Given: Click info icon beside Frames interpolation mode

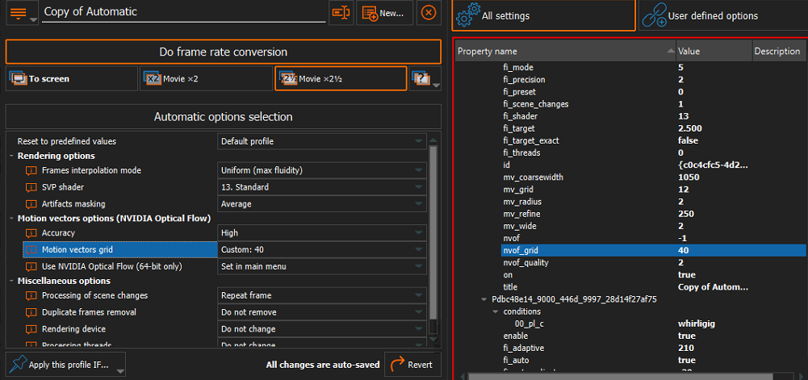Looking at the screenshot, I should point(31,171).
